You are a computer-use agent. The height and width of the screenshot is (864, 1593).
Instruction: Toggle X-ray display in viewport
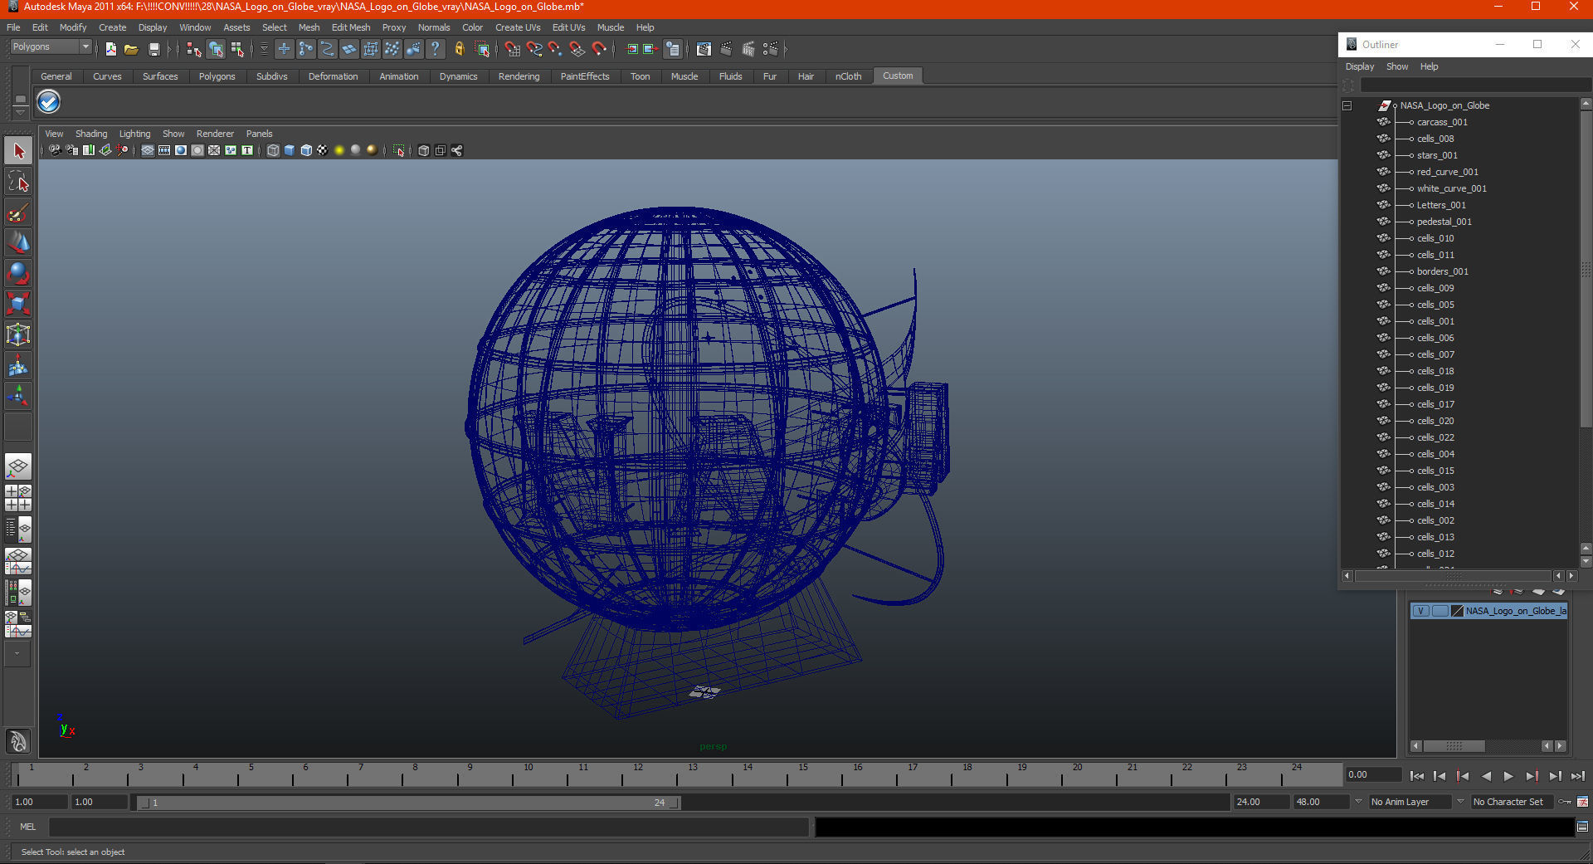(423, 150)
